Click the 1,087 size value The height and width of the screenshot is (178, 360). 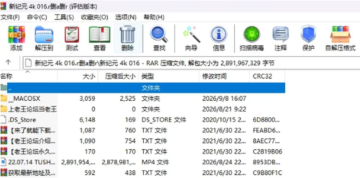coord(87,130)
